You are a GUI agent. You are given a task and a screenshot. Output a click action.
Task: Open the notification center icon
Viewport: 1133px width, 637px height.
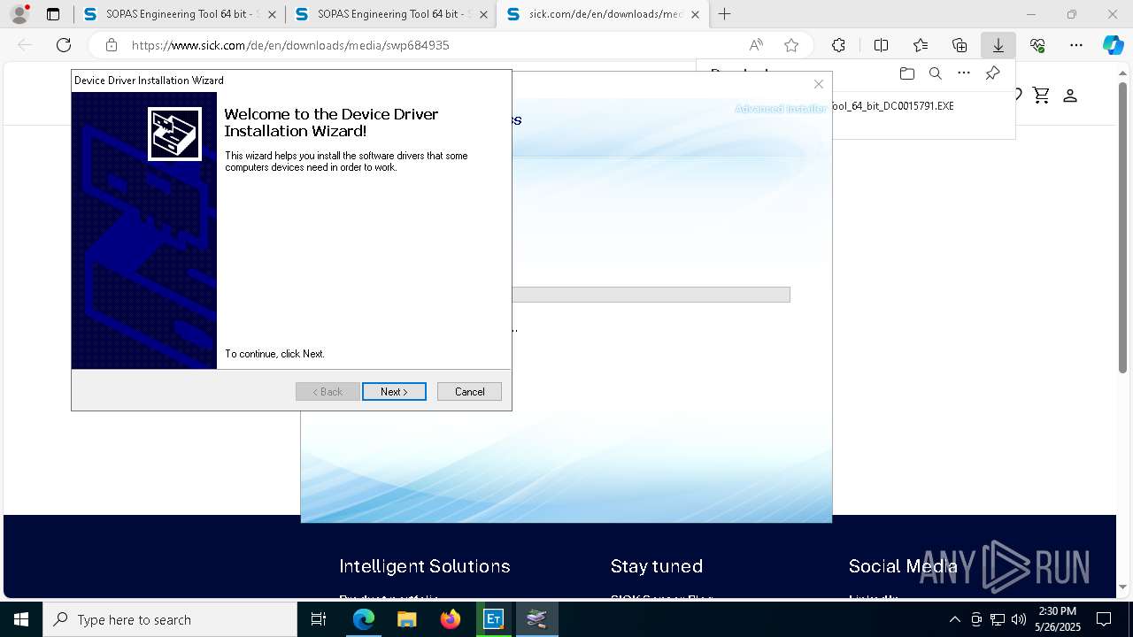point(1104,619)
